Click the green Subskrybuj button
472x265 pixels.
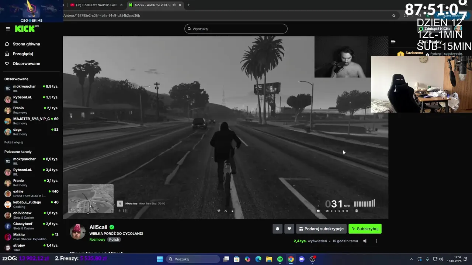click(x=365, y=229)
